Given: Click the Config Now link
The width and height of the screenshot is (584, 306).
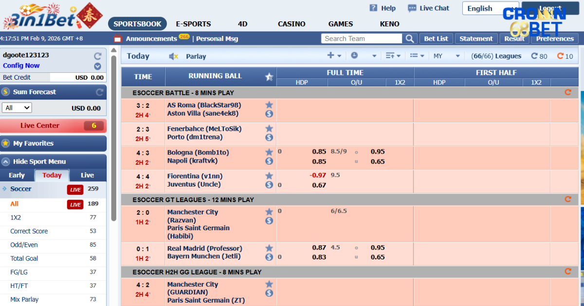Looking at the screenshot, I should pos(21,66).
